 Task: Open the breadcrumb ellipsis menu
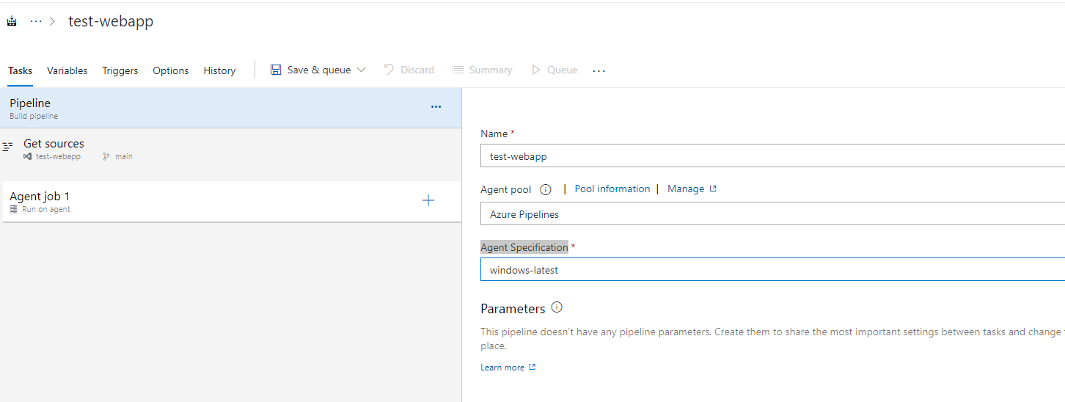pos(35,21)
